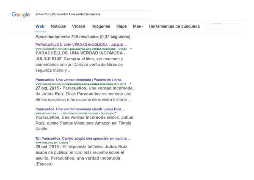This screenshot has height=180, width=254.
Task: Click snippet starting '27 oct. 2015'
Action: 85,94
